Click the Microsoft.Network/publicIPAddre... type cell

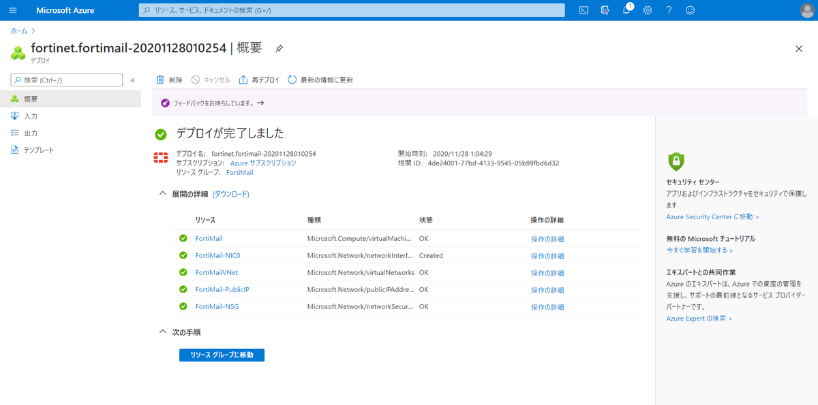(x=360, y=290)
